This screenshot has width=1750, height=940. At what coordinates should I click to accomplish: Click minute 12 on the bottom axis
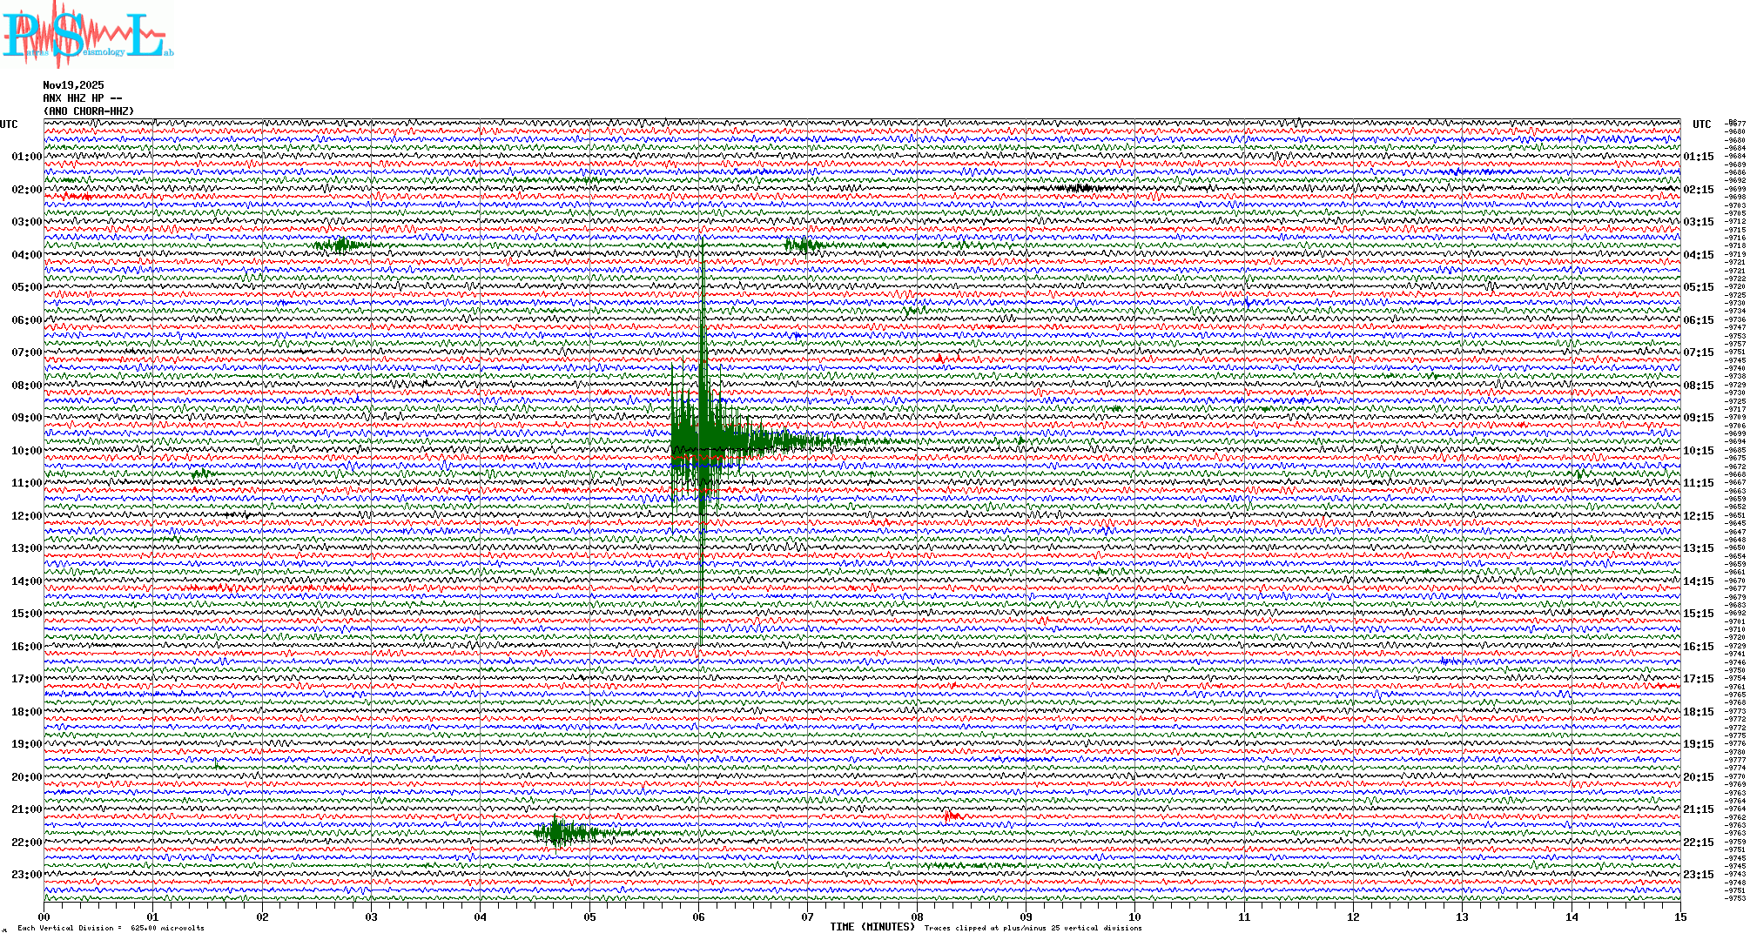point(1353,916)
